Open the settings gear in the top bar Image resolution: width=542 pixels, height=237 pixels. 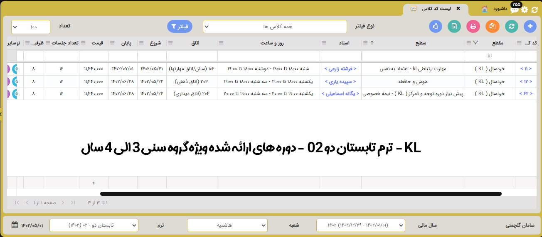tap(525, 10)
